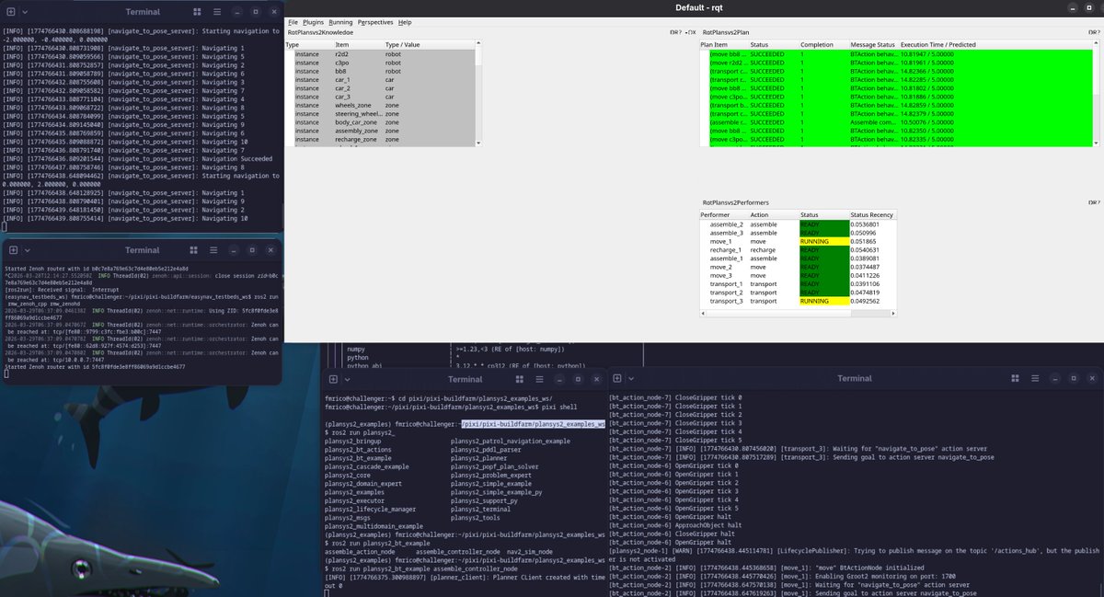This screenshot has height=597, width=1104.
Task: Click RUNNING status of transport_3
Action: coord(823,301)
